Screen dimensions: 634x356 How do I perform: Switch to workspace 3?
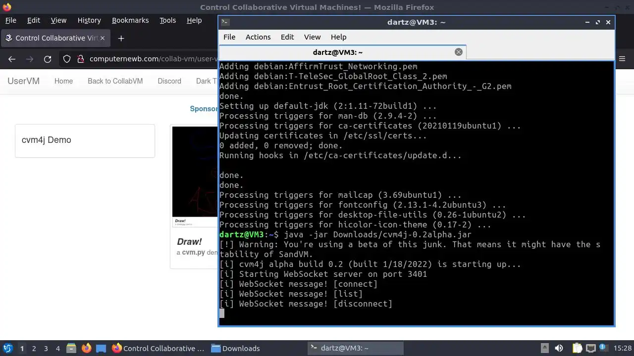point(46,348)
